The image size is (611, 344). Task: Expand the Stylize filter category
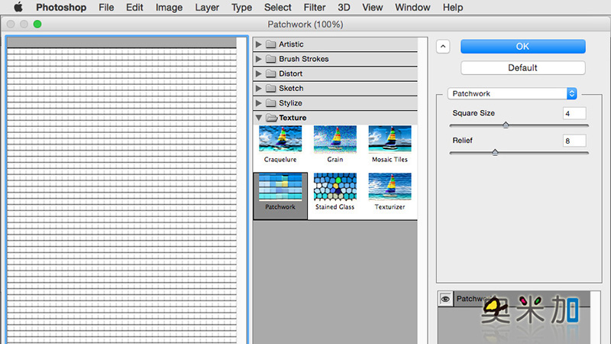pos(258,103)
